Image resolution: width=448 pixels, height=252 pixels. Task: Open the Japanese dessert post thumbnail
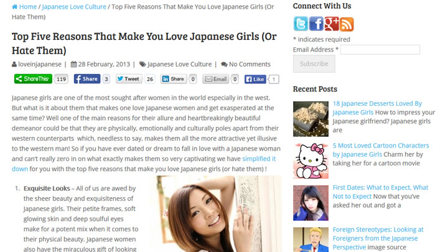click(x=310, y=119)
